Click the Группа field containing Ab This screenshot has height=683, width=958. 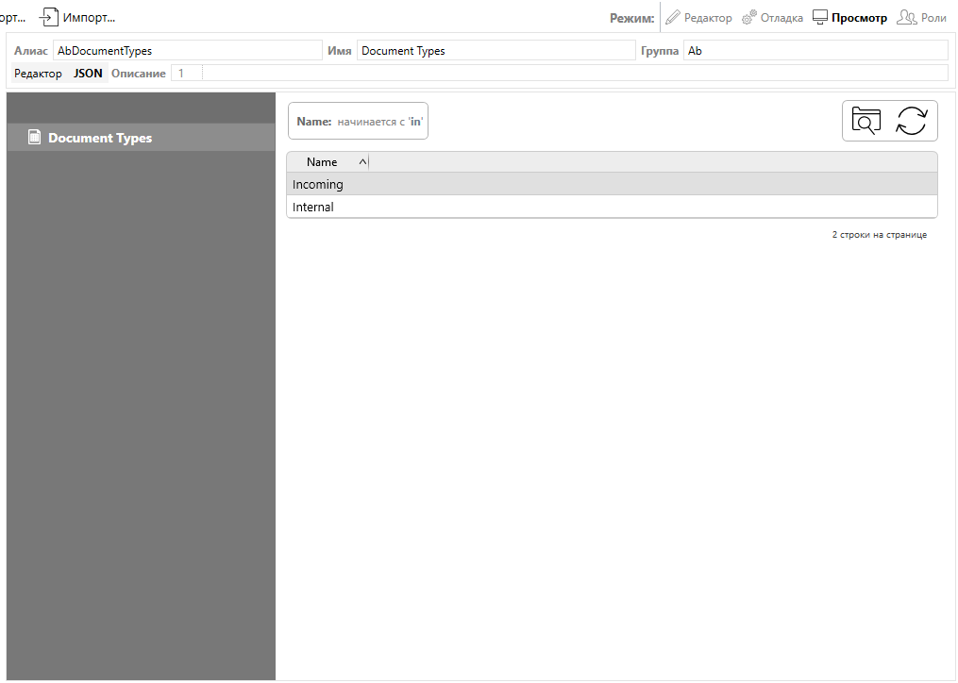click(x=815, y=51)
